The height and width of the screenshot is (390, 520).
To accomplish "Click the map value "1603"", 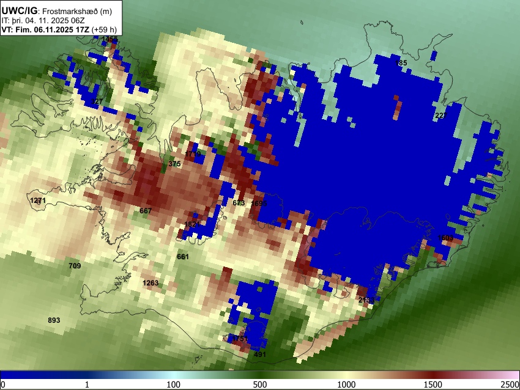I will pos(445,238).
